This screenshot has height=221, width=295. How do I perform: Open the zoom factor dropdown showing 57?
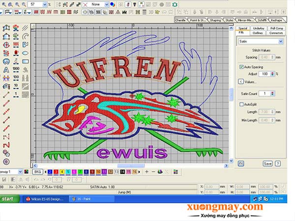pos(45,4)
